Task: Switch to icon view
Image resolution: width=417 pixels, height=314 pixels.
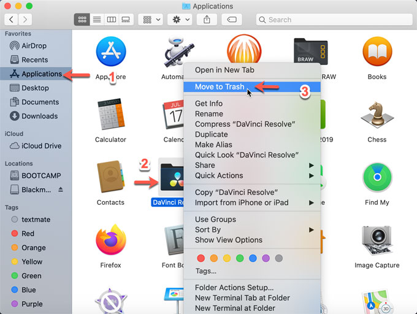Action: click(82, 20)
